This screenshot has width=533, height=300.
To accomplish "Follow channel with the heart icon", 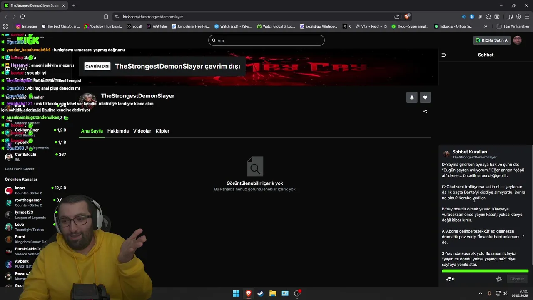I will (x=425, y=97).
